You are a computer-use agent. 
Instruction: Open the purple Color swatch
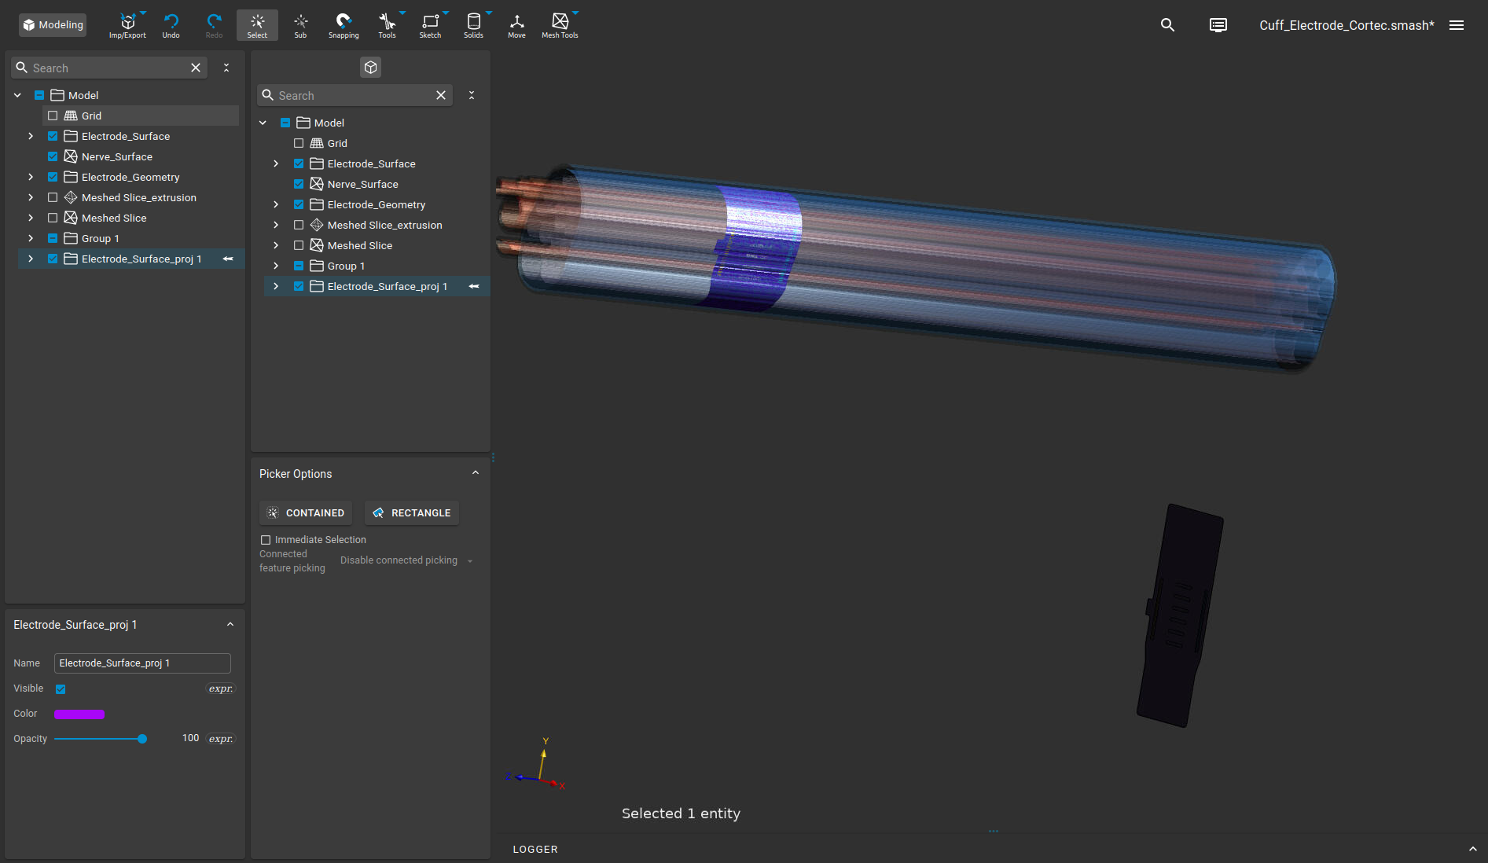(x=79, y=714)
